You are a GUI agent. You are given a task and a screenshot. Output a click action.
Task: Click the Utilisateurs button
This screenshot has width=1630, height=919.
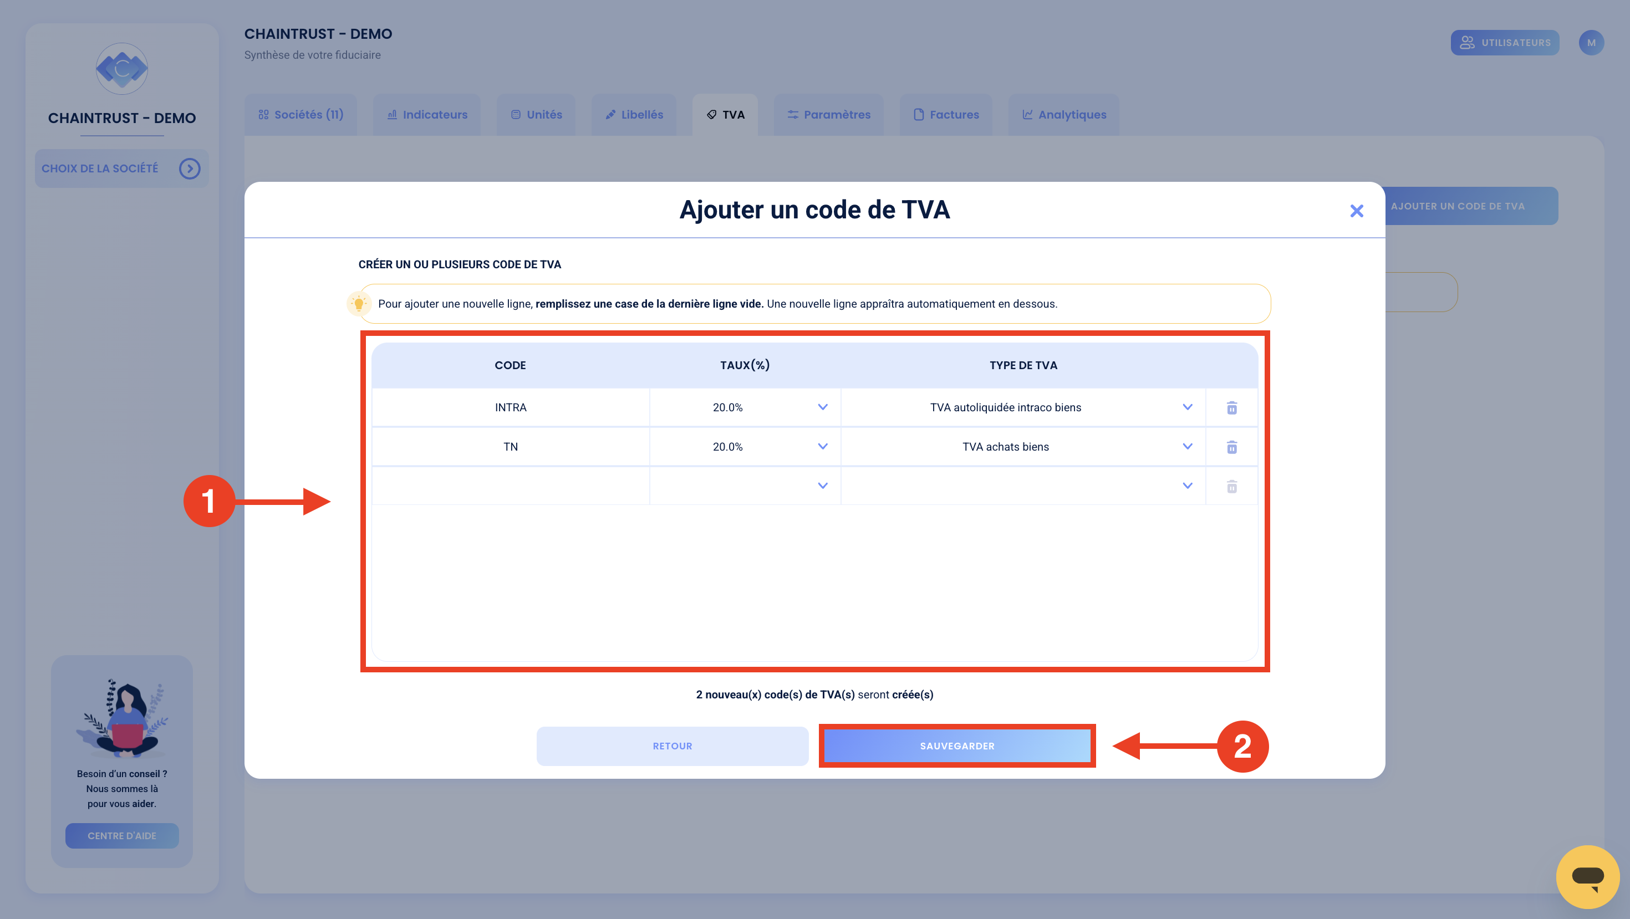coord(1505,42)
